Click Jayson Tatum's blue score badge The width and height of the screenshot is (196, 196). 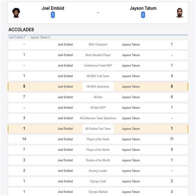click(143, 15)
